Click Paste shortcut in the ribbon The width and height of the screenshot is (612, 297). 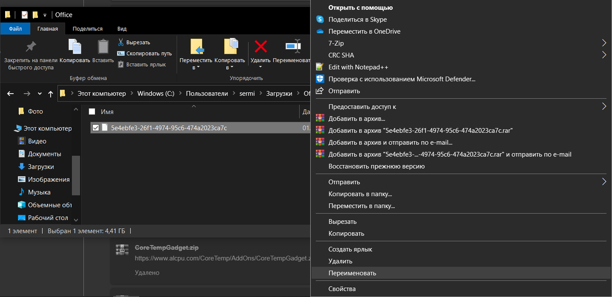(142, 64)
